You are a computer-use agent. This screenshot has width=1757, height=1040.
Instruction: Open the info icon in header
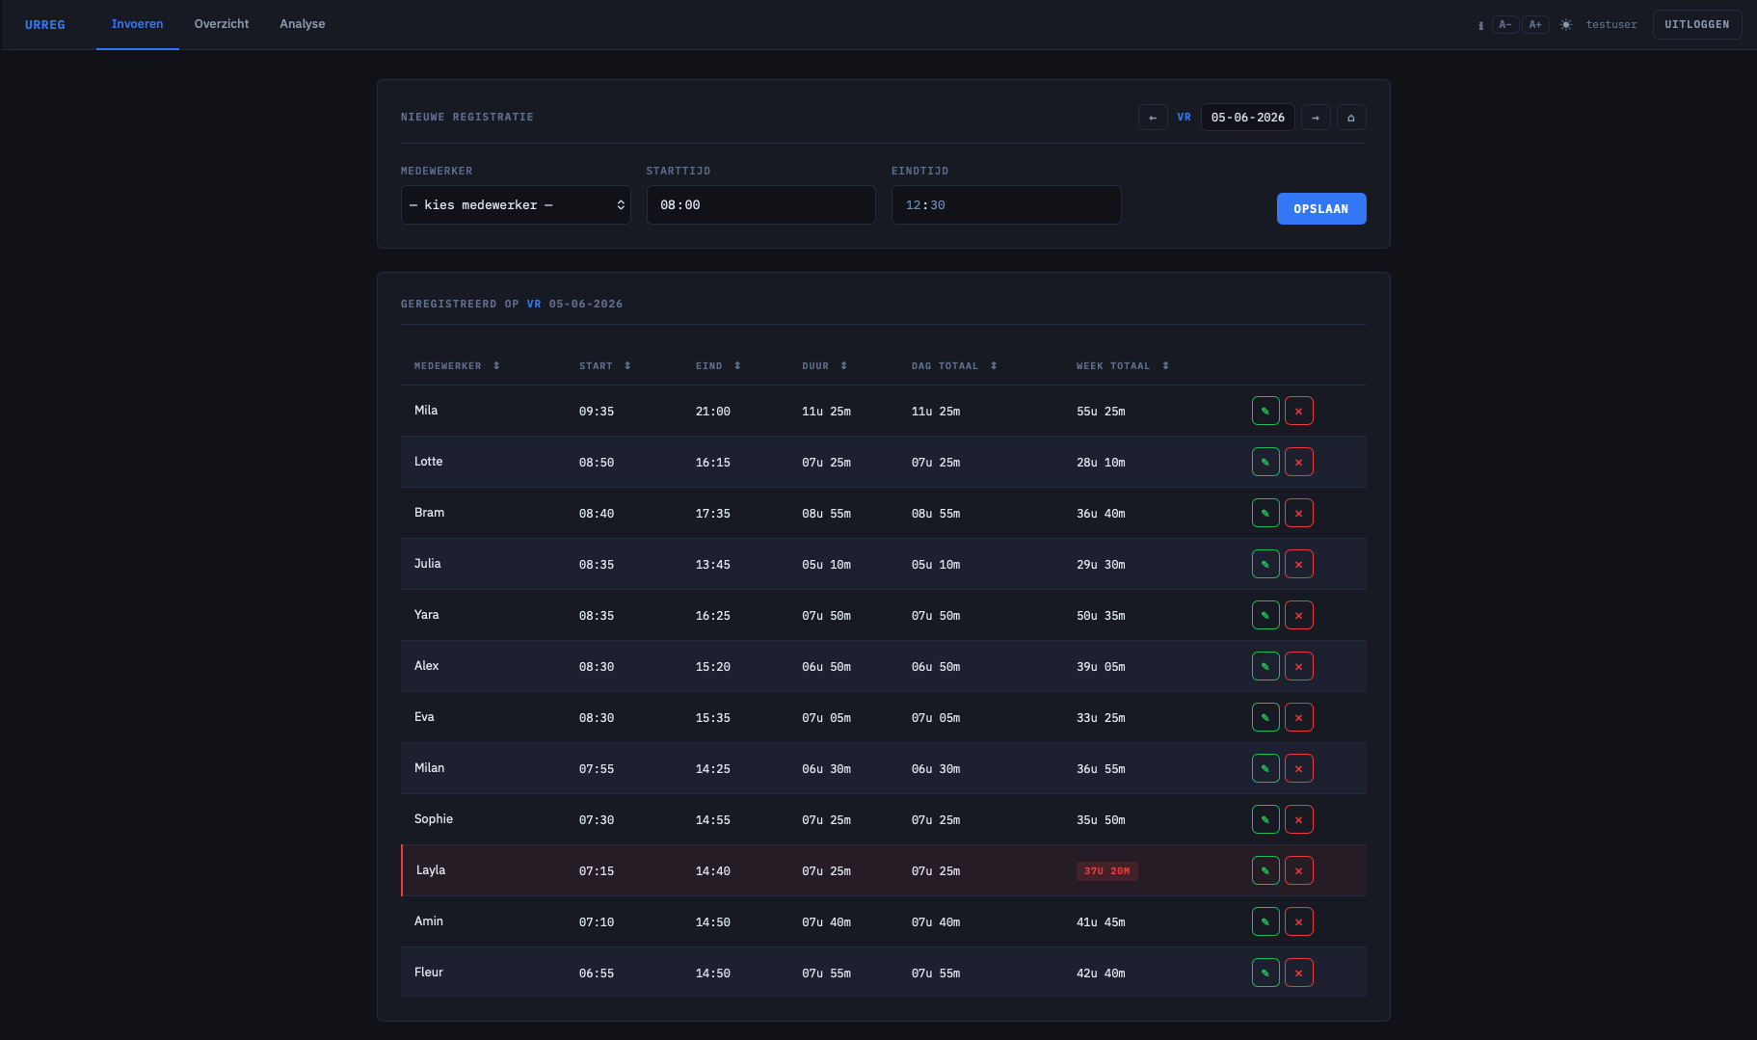[1480, 25]
